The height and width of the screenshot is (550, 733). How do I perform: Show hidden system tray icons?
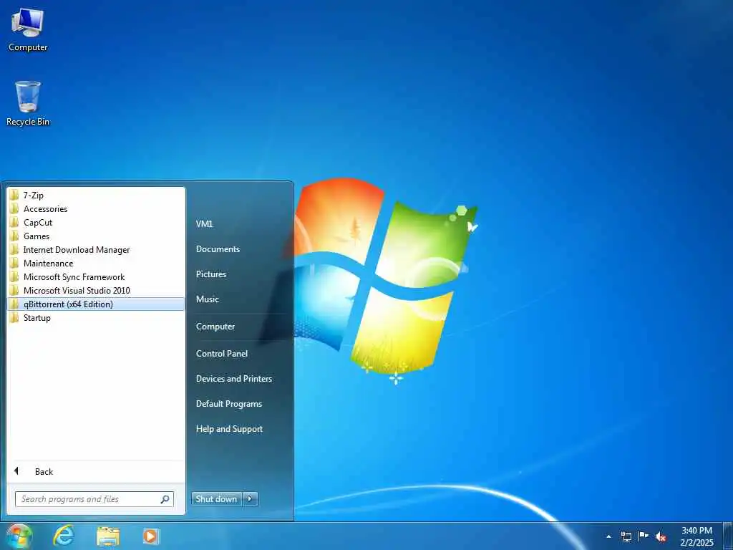pos(608,536)
